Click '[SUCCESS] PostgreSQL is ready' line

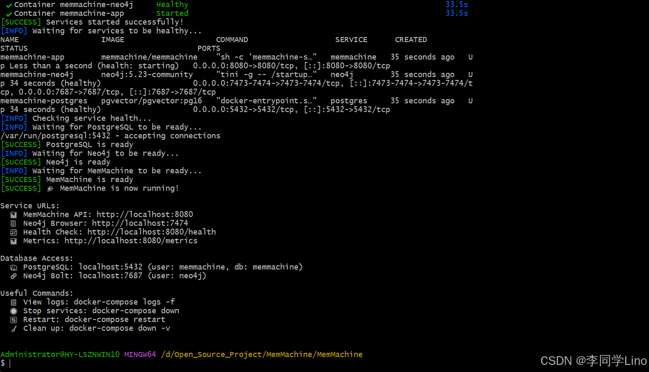click(x=66, y=144)
